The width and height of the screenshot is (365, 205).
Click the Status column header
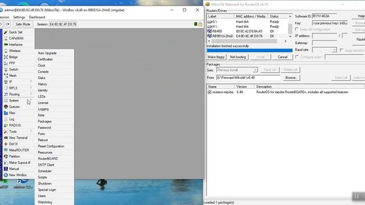pyautogui.click(x=278, y=17)
